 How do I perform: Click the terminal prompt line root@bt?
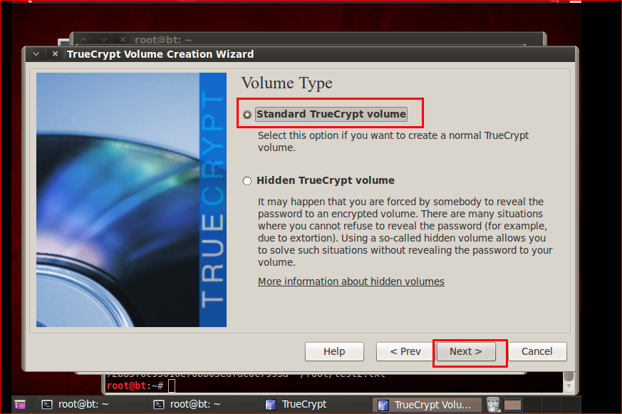(x=141, y=385)
